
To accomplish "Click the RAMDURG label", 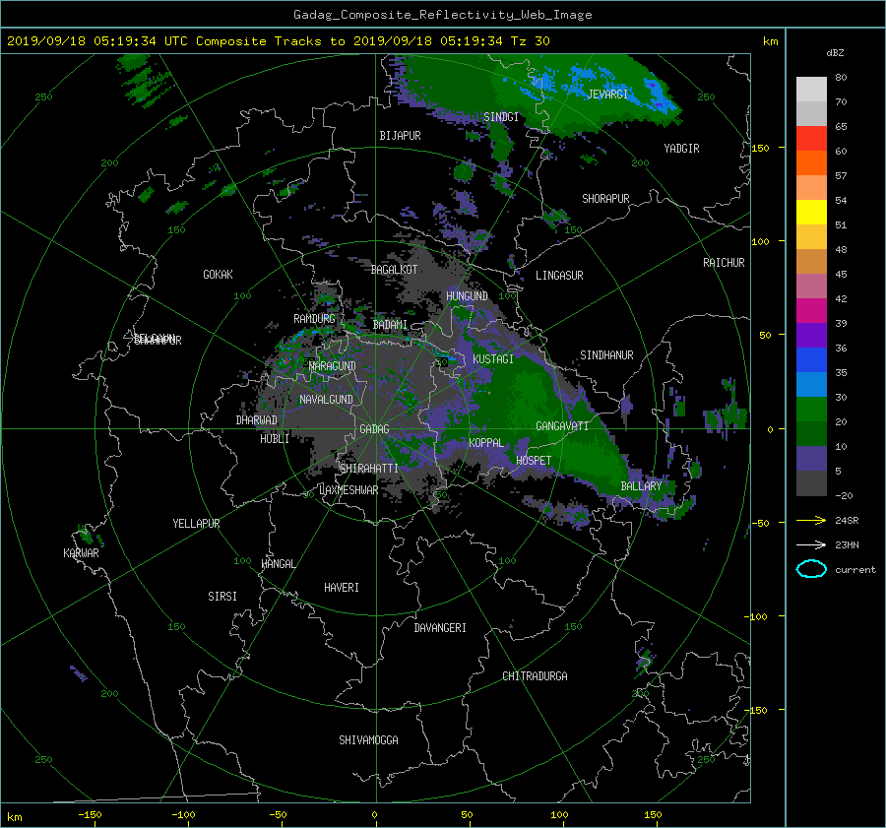I will click(x=314, y=319).
